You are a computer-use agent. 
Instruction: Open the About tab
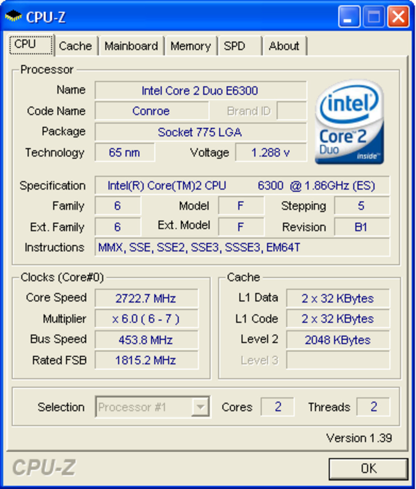(284, 46)
